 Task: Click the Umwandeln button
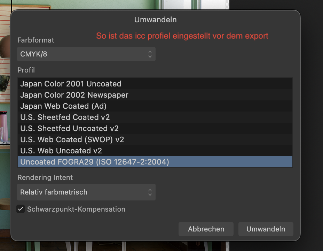point(266,229)
